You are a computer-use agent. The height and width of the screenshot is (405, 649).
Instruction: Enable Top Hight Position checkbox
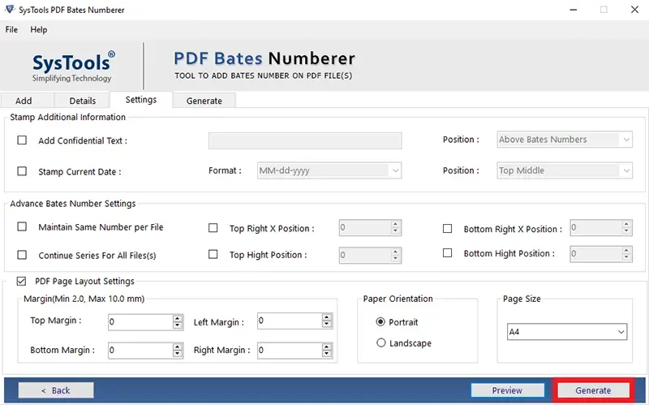(x=213, y=254)
